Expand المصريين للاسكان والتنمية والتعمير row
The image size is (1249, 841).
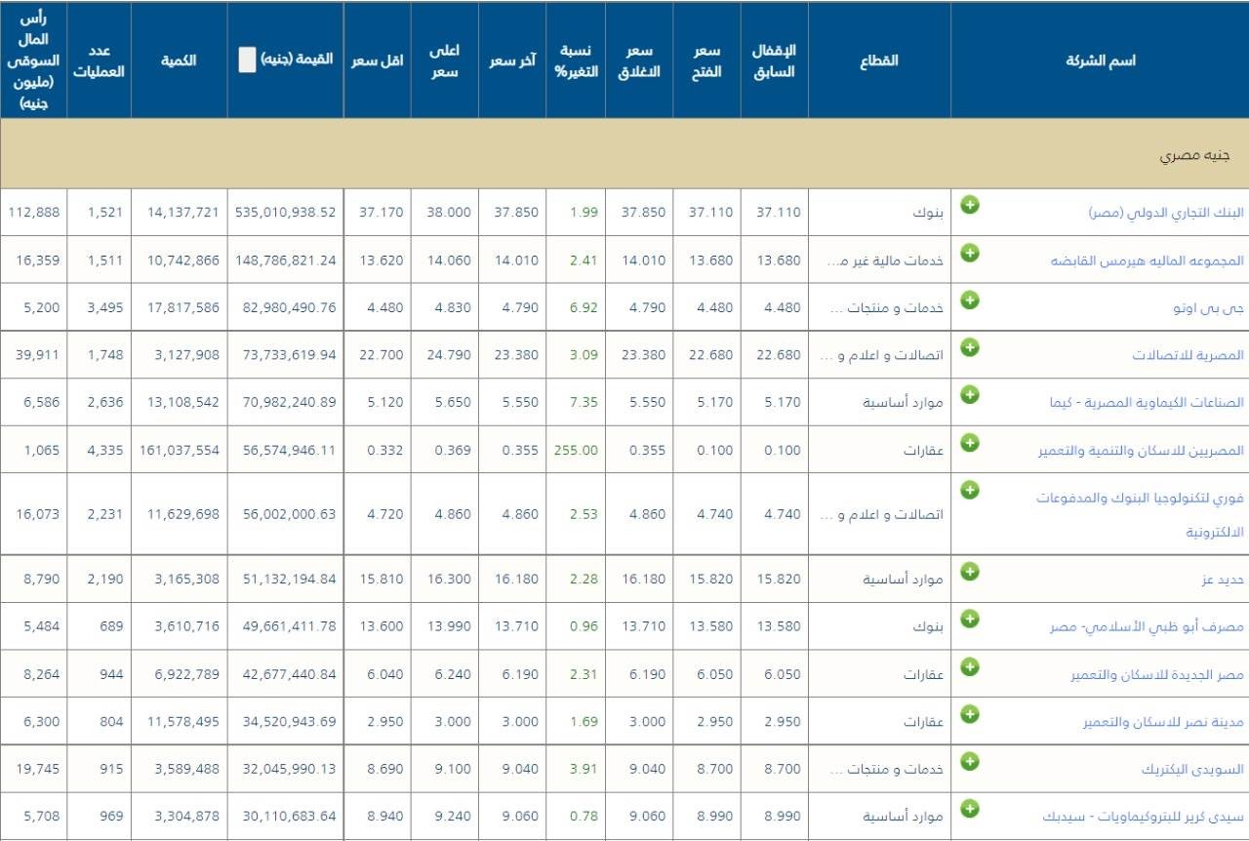tap(970, 442)
